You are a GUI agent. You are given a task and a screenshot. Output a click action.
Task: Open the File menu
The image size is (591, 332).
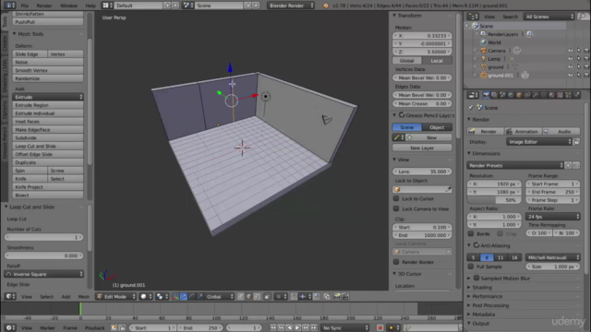[x=25, y=6]
